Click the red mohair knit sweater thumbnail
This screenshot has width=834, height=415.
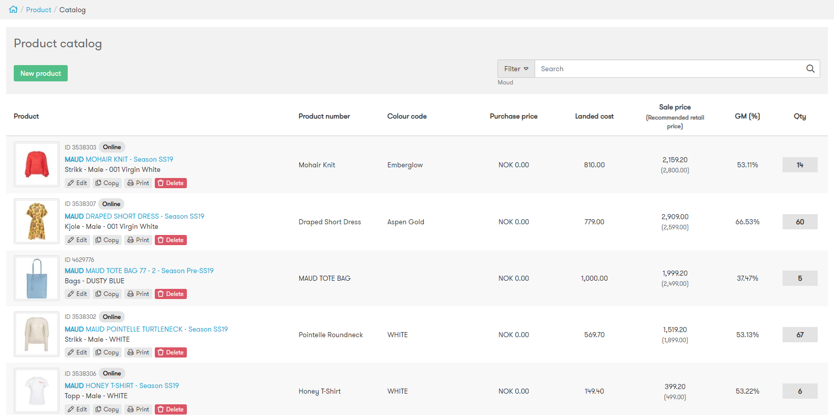[x=37, y=164]
